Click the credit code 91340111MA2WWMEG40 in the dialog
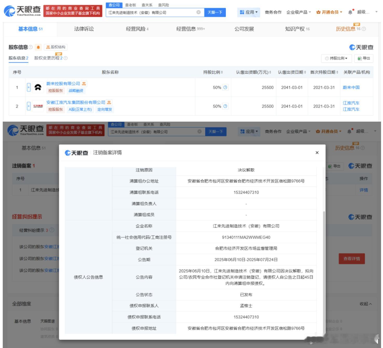The image size is (383, 348). [246, 237]
